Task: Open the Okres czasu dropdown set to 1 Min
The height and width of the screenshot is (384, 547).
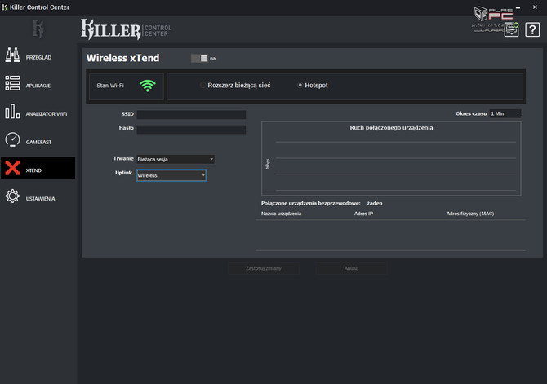Action: pyautogui.click(x=505, y=113)
